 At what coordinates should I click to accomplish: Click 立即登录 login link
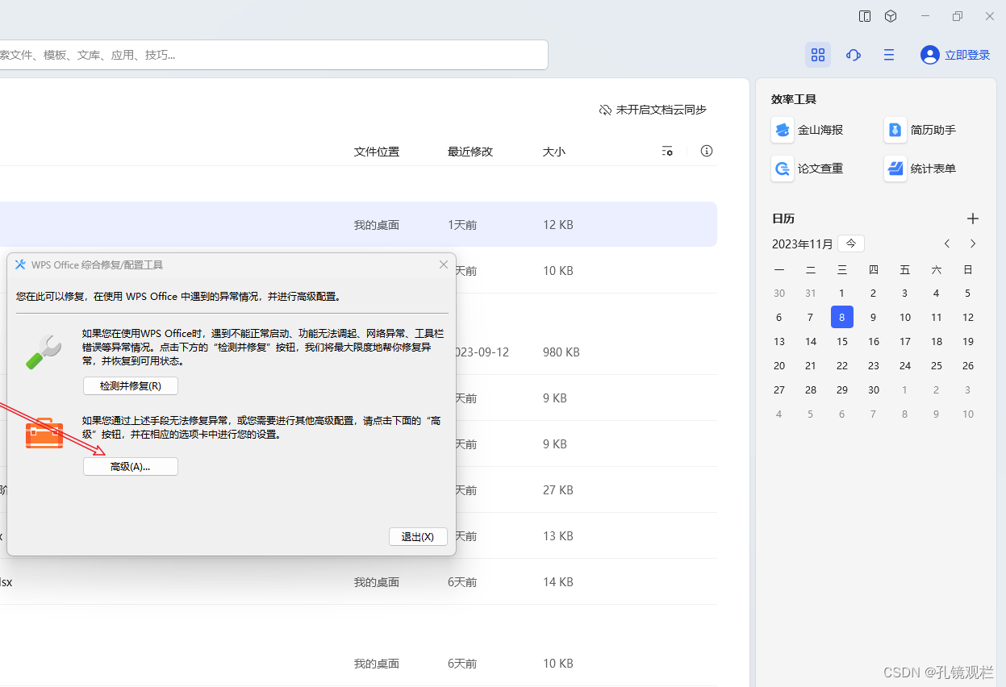click(x=967, y=55)
